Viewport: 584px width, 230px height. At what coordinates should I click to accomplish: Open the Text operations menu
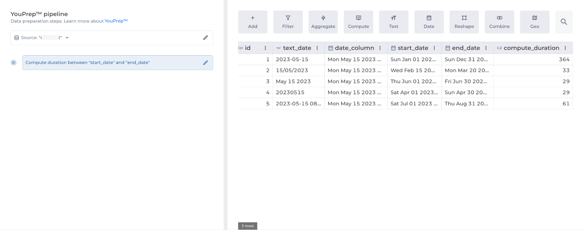[394, 22]
